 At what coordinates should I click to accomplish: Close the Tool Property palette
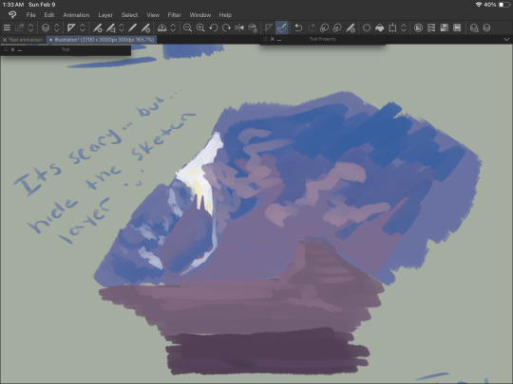point(273,39)
